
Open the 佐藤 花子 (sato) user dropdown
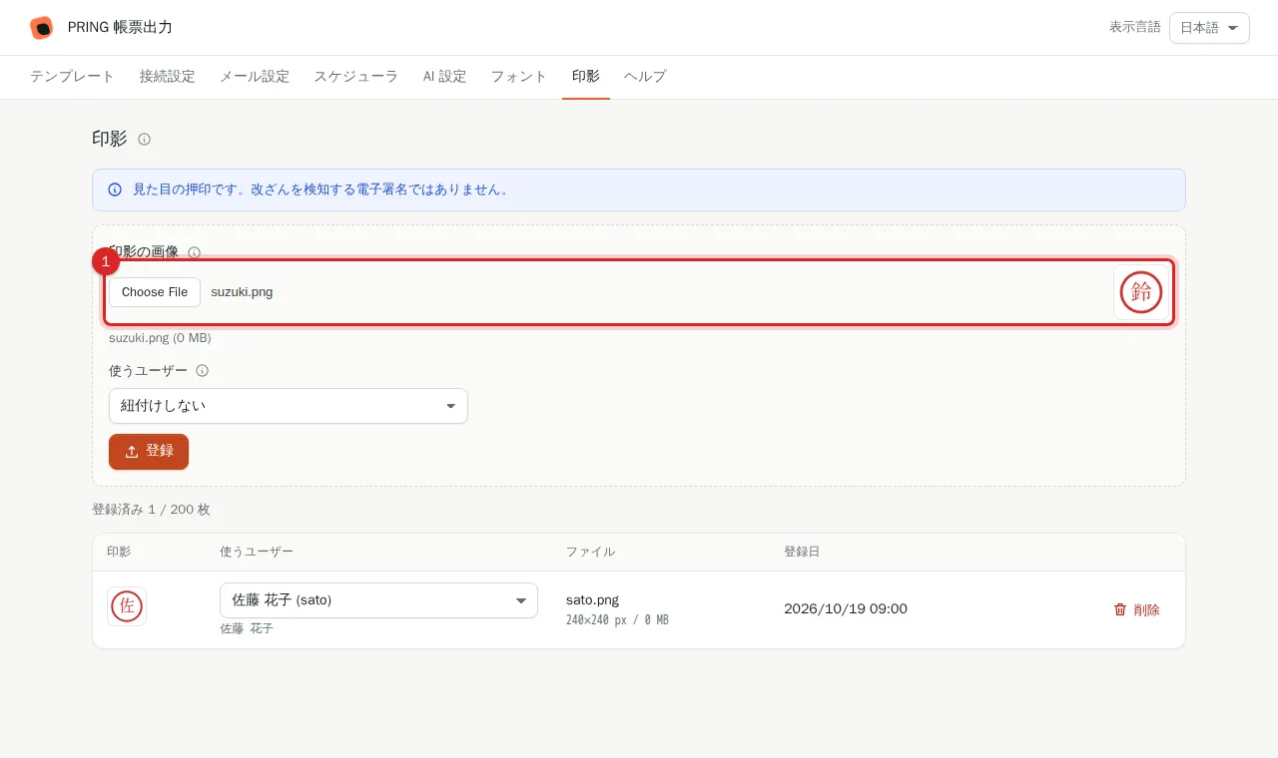coord(378,600)
